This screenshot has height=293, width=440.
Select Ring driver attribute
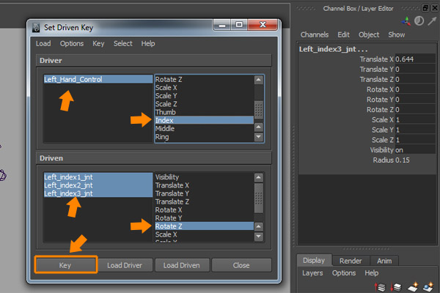pyautogui.click(x=204, y=137)
